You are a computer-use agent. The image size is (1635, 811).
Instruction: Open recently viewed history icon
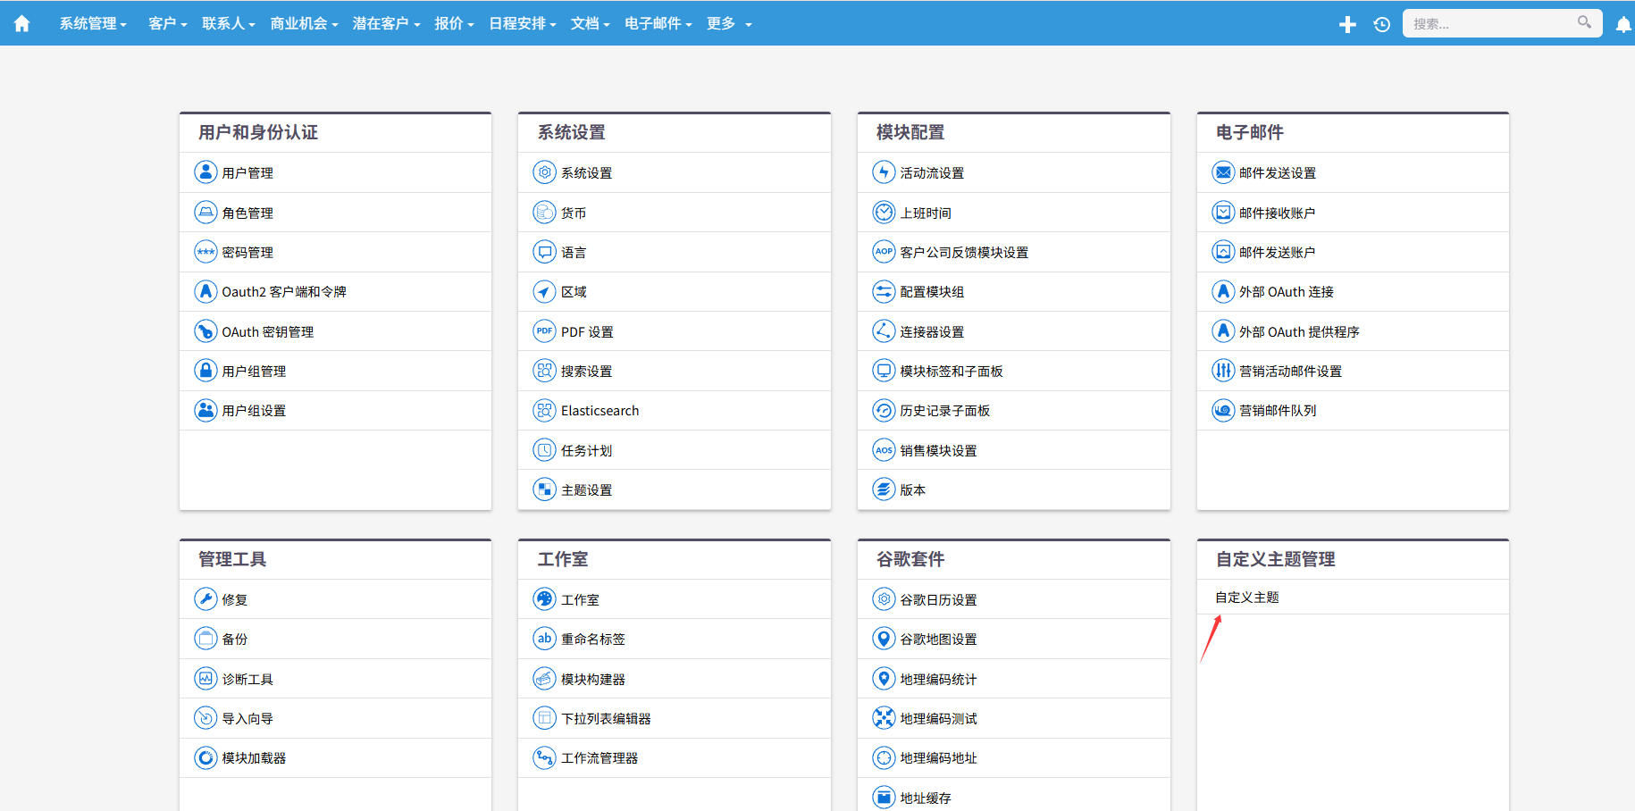1382,24
